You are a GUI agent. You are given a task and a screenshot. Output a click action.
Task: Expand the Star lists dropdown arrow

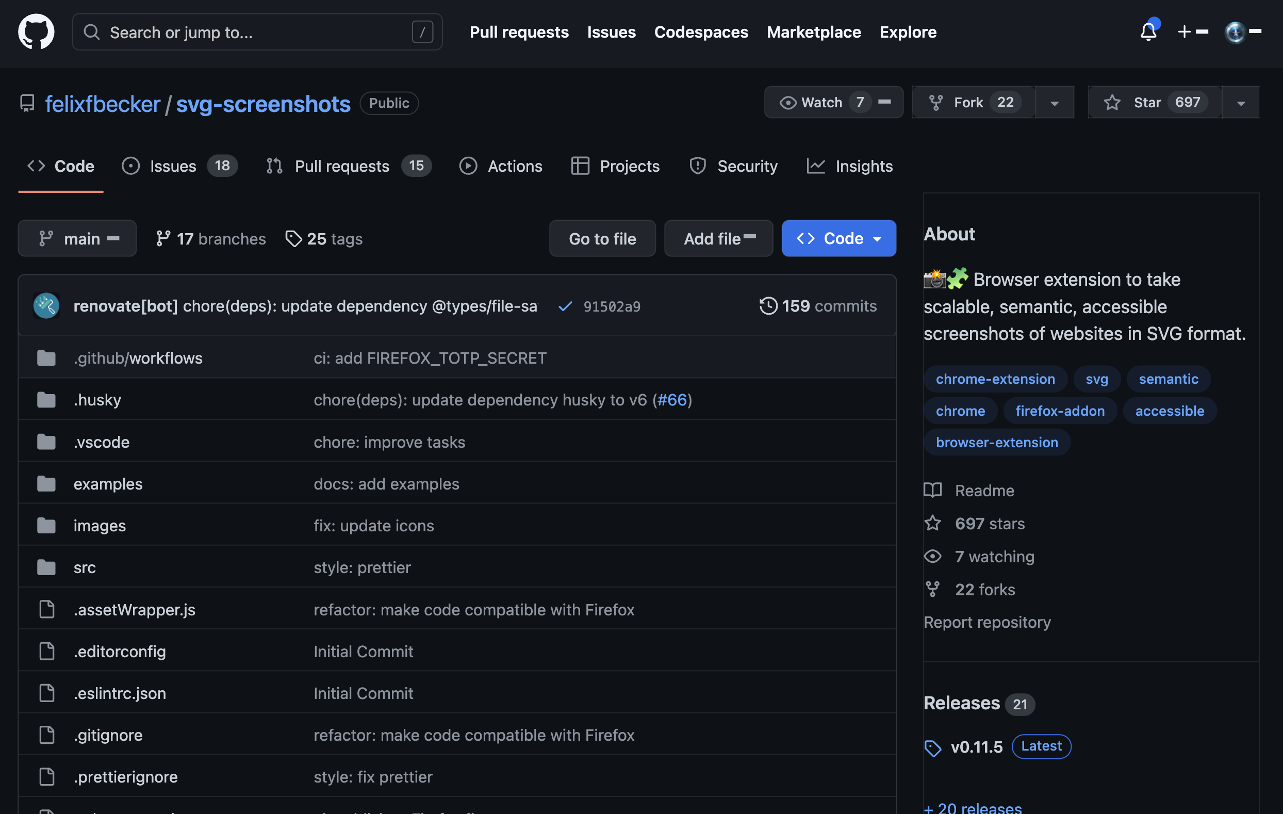pos(1240,103)
